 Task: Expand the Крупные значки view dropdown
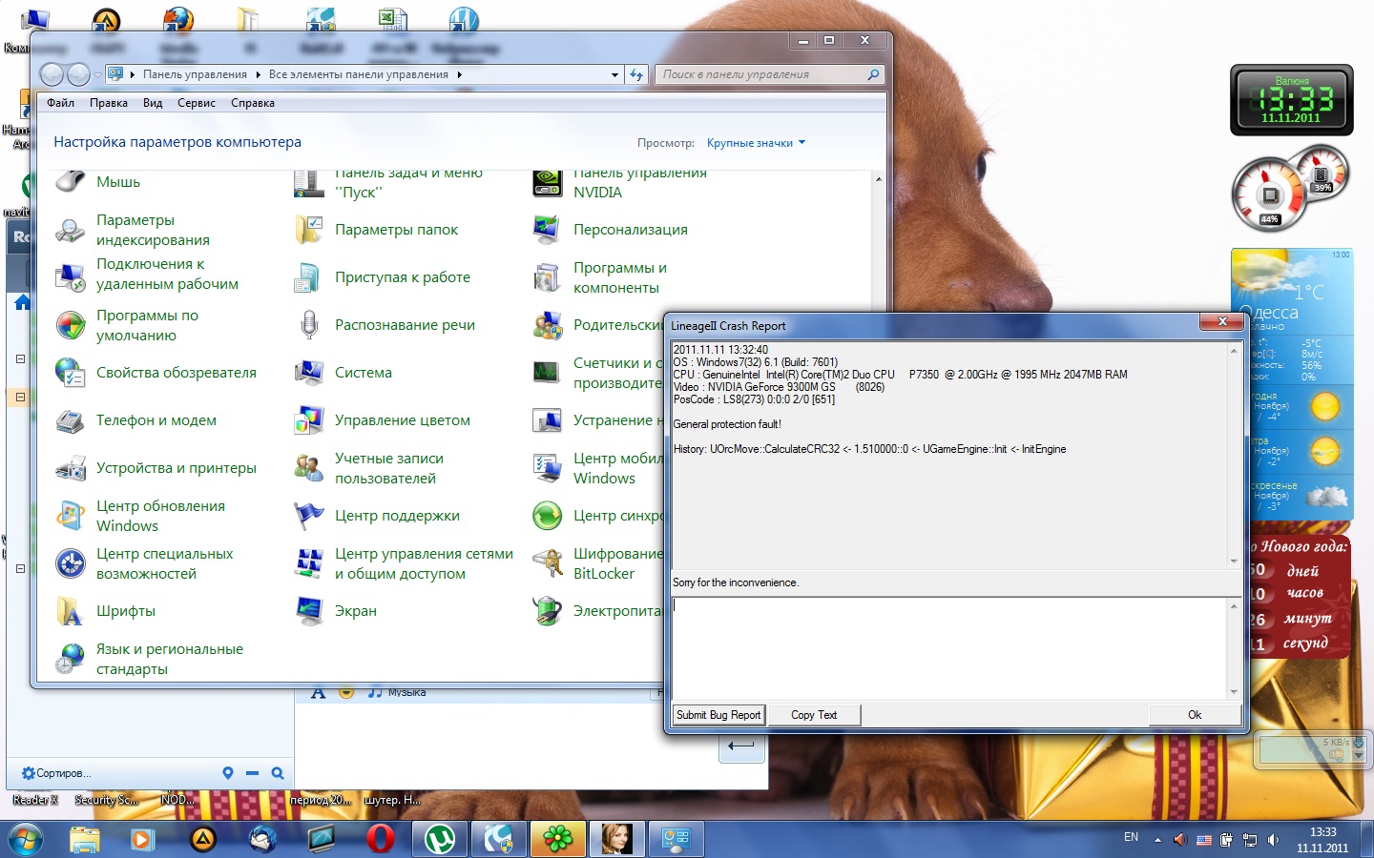756,143
